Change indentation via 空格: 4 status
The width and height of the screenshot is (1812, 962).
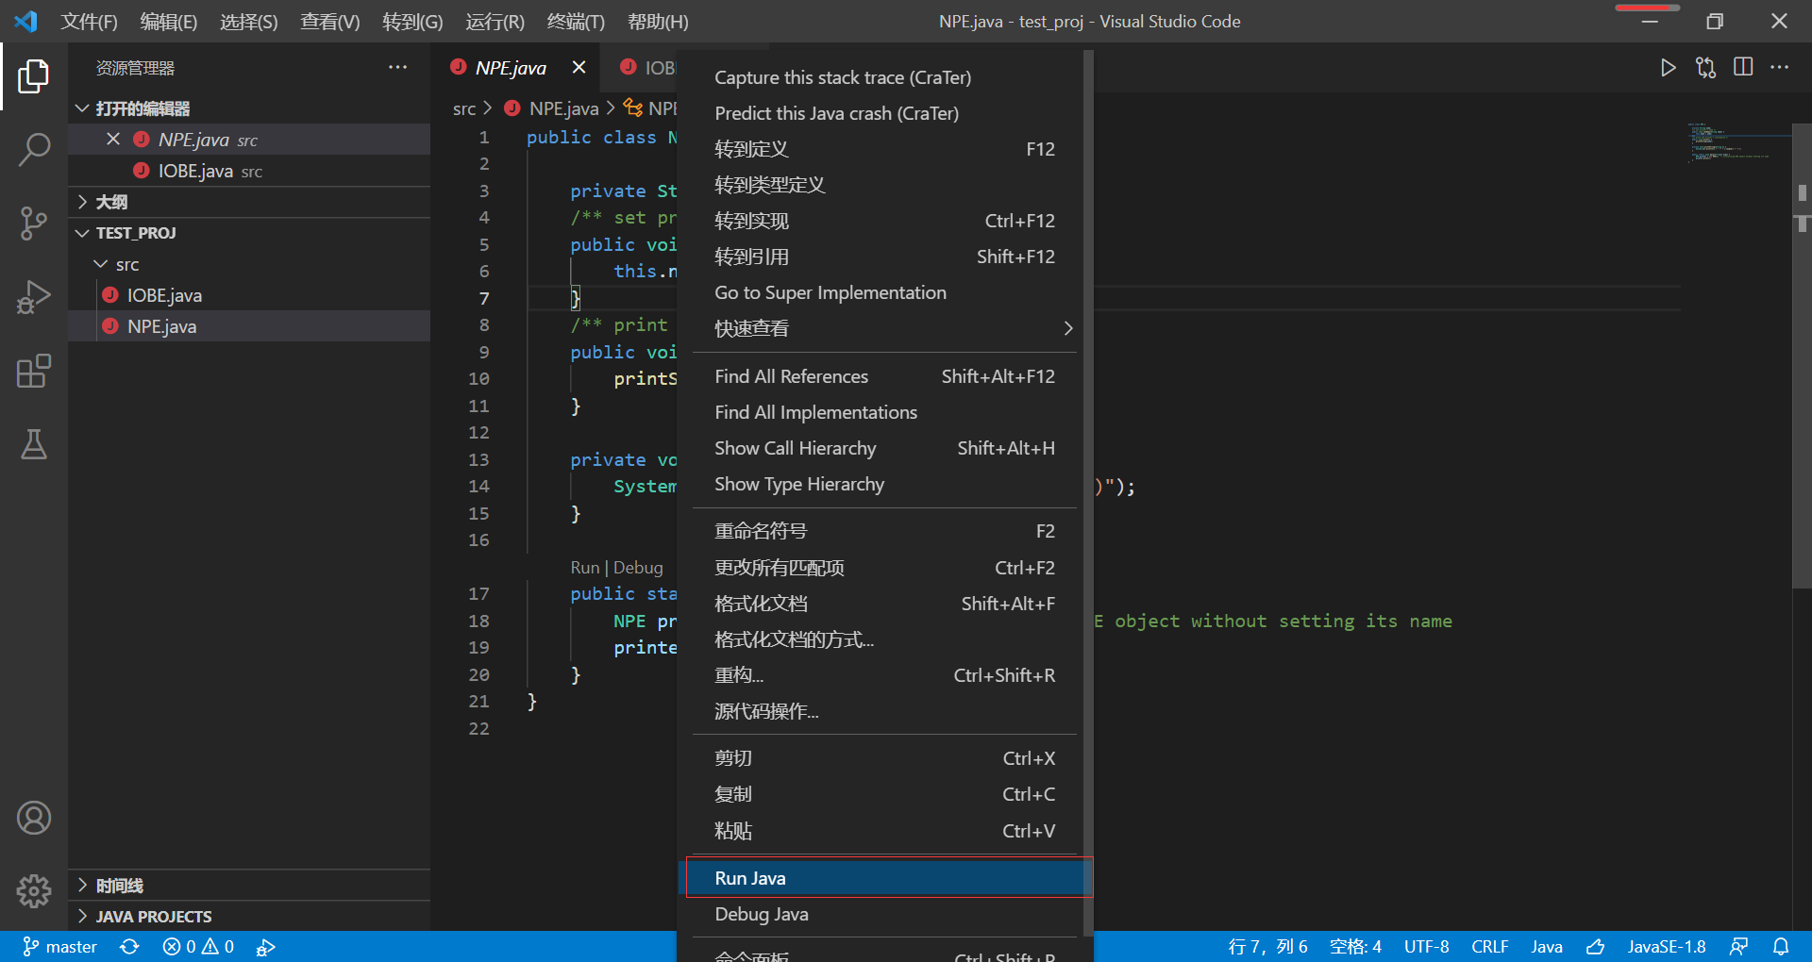click(1355, 947)
